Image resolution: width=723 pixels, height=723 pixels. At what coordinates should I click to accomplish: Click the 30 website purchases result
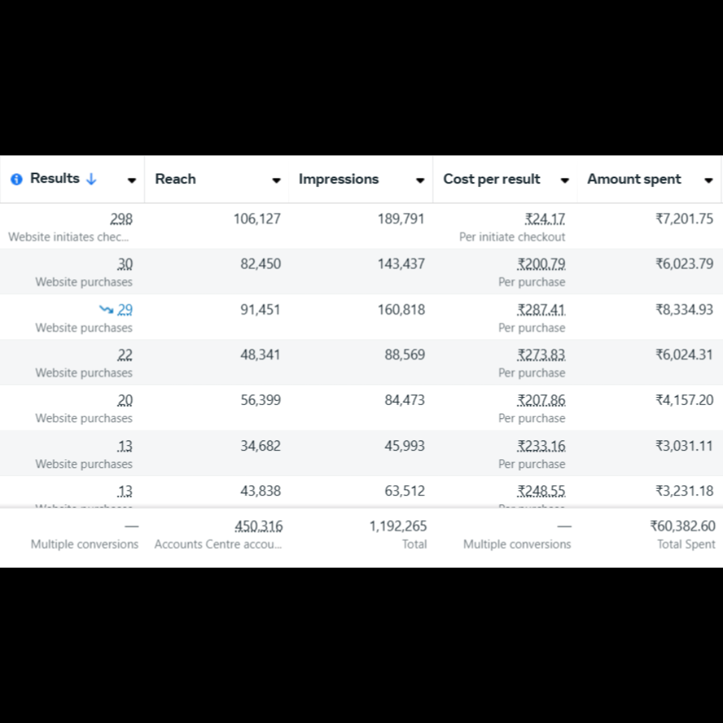pyautogui.click(x=125, y=264)
